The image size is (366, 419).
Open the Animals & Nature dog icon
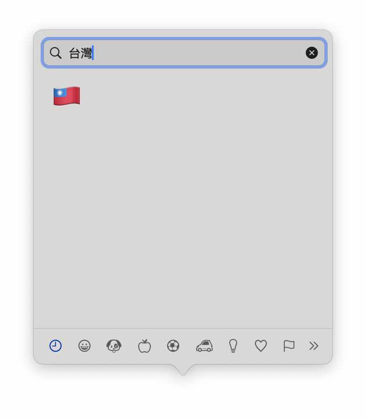click(x=114, y=346)
